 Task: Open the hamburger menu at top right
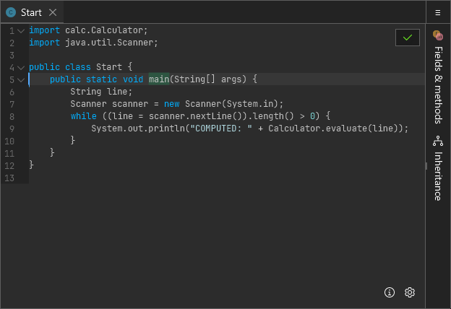click(x=438, y=13)
